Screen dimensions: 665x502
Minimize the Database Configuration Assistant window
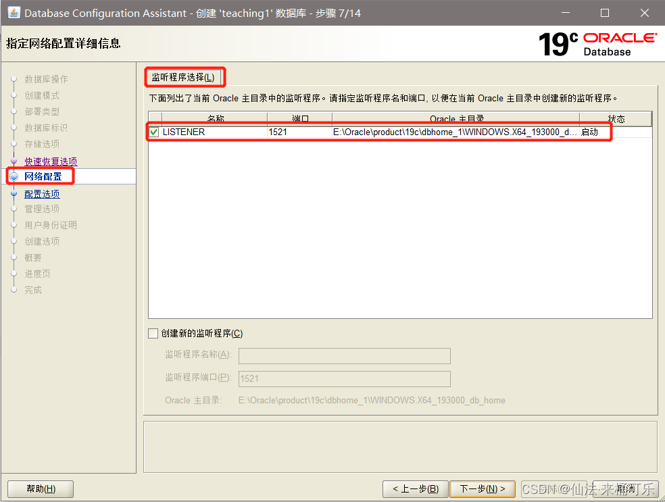[x=566, y=13]
